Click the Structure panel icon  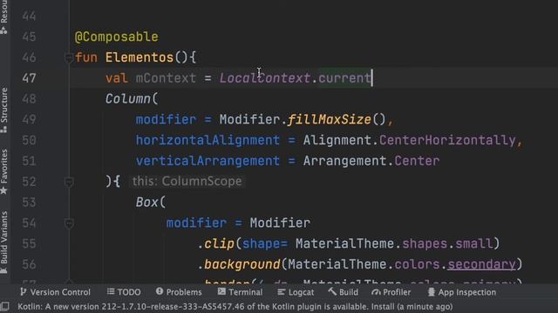[3, 130]
